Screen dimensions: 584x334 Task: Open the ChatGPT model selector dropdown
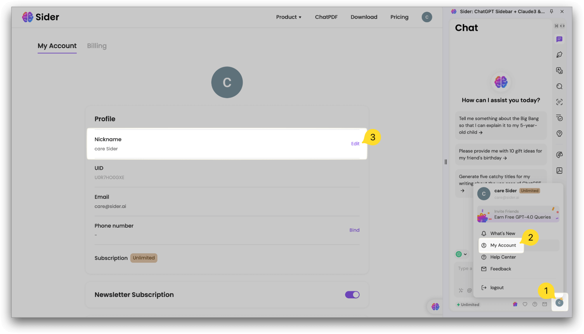[x=462, y=254]
